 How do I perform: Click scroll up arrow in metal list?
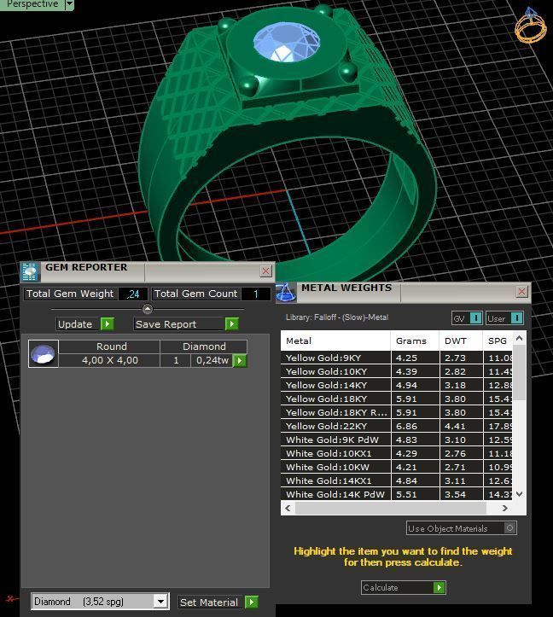pyautogui.click(x=519, y=339)
